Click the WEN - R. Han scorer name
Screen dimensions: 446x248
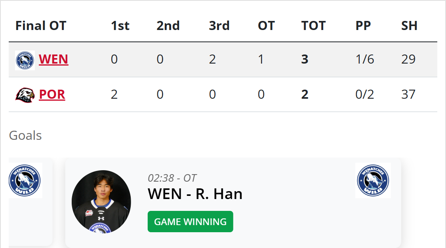[x=195, y=194]
